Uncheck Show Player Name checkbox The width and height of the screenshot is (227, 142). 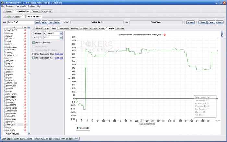34,42
